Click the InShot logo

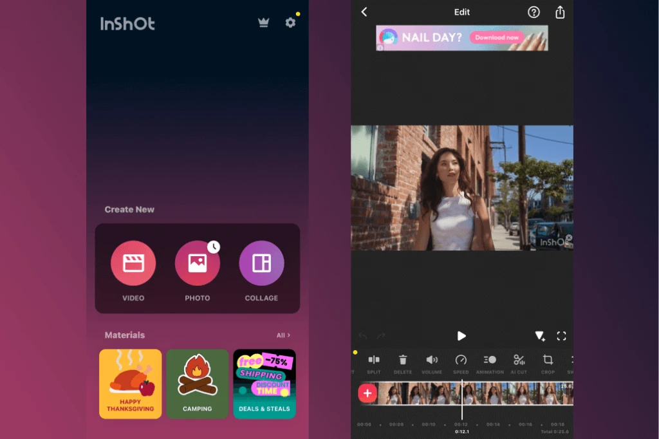coord(127,24)
